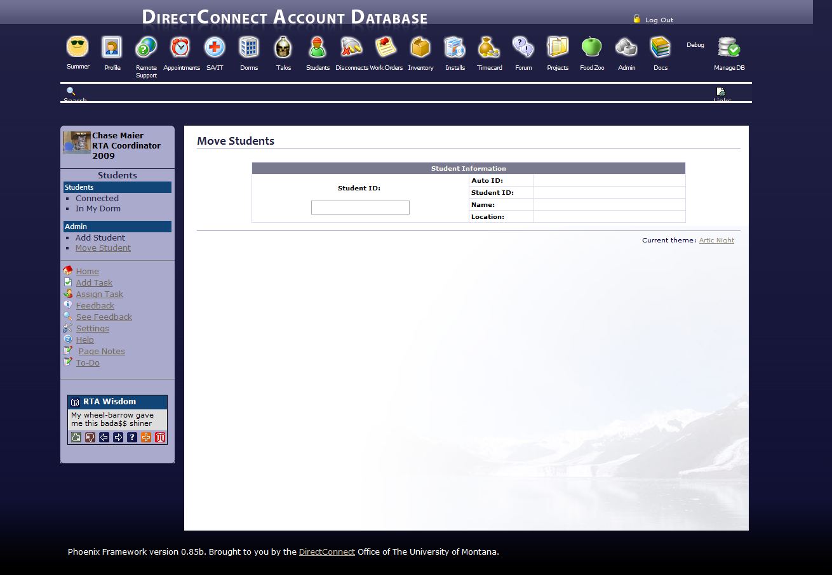Click the DirectConnect footer link

327,552
